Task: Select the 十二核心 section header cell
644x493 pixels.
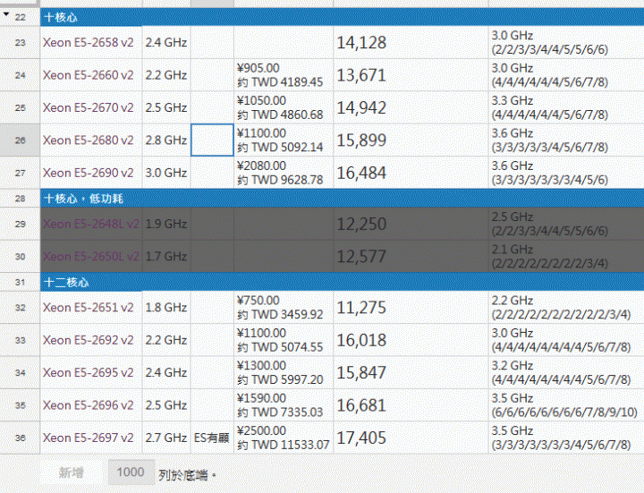Action: (x=342, y=282)
